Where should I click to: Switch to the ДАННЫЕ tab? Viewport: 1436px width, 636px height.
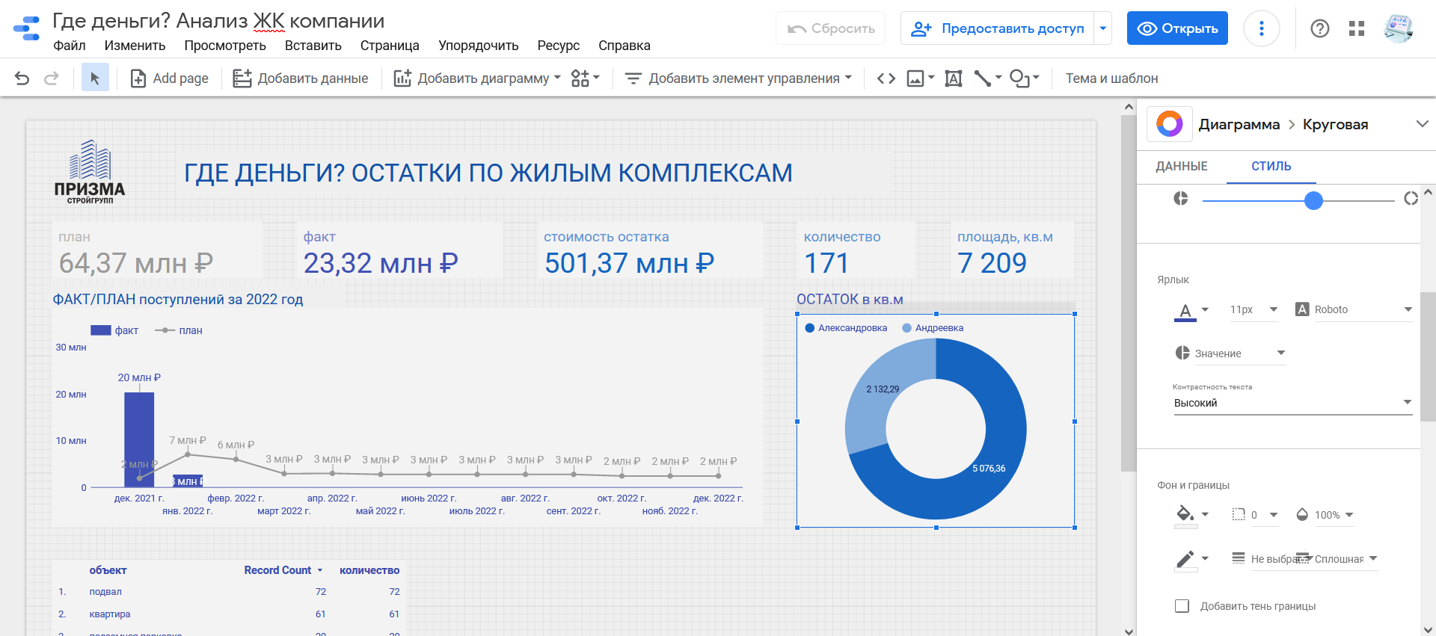(1182, 166)
